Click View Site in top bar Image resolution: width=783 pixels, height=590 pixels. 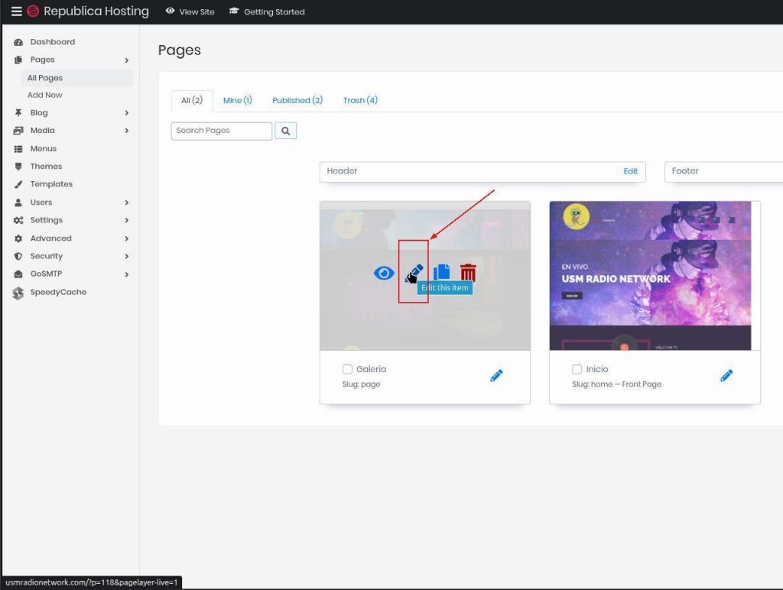pos(190,11)
